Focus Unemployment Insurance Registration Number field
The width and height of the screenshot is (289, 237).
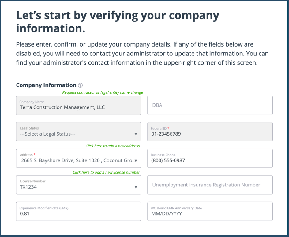point(210,185)
